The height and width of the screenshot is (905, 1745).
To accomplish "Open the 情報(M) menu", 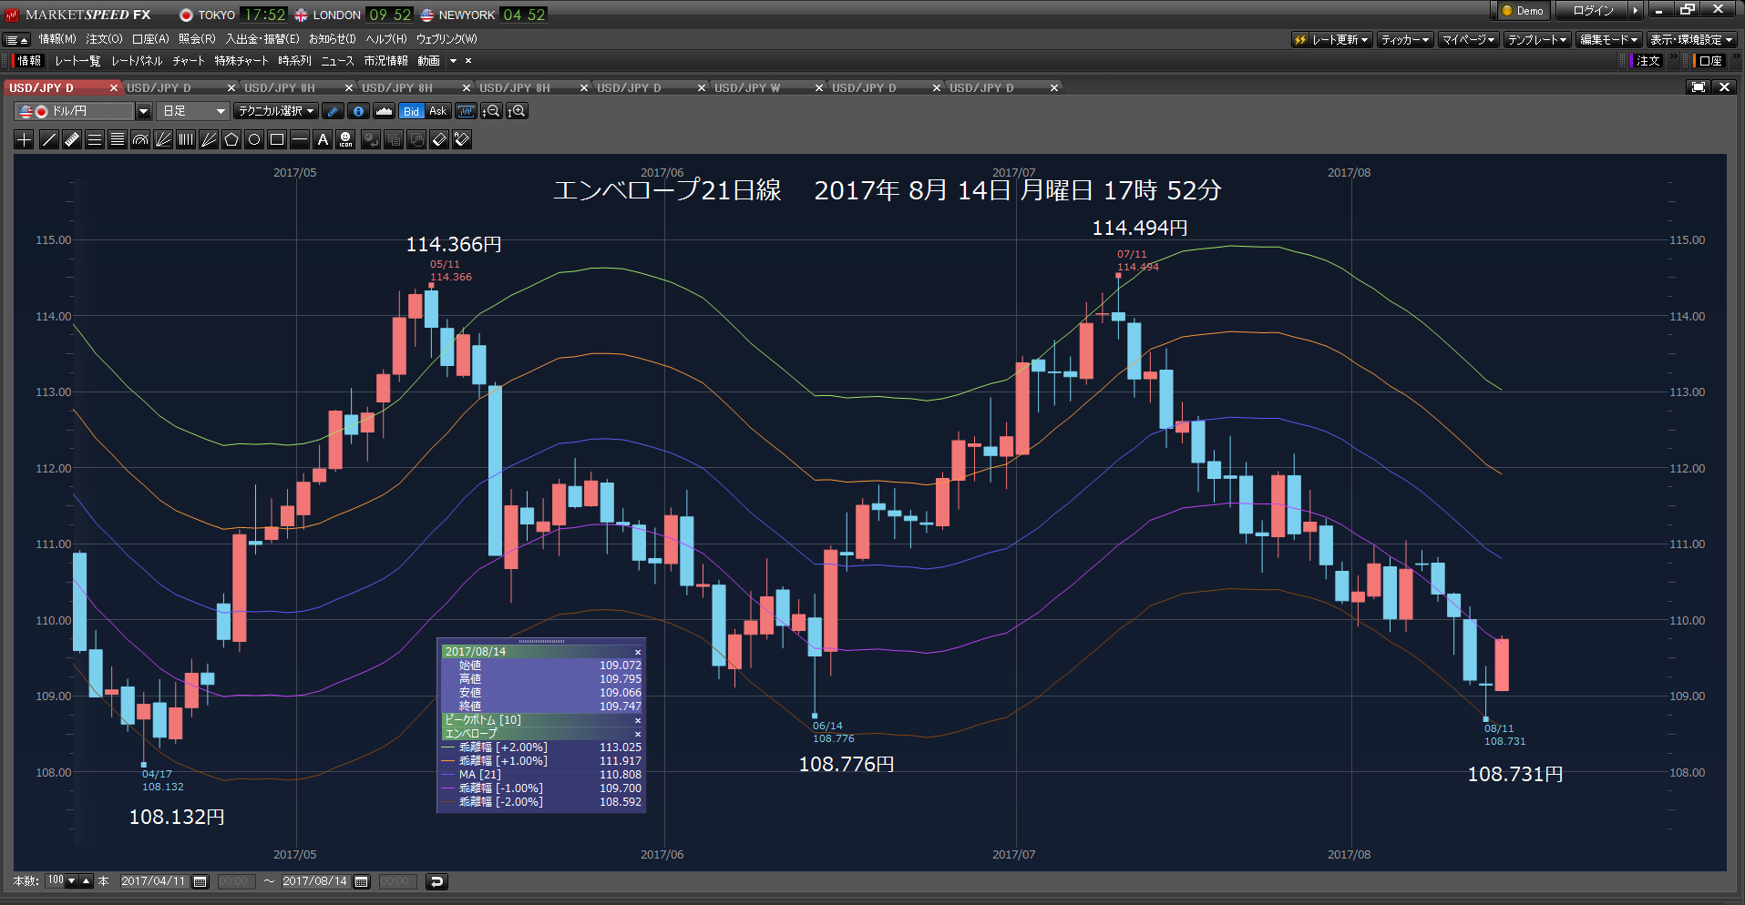I will (57, 39).
